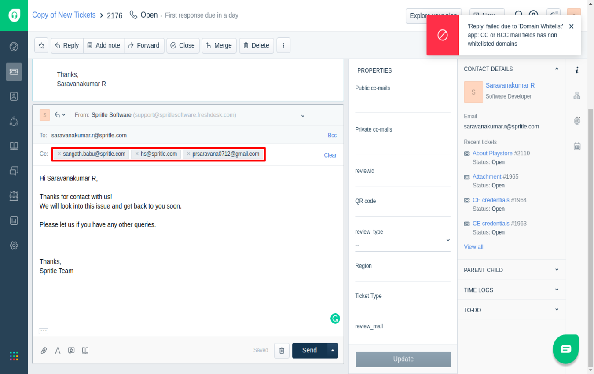594x374 pixels.
Task: Open the Contacts icon in the left sidebar
Action: (14, 96)
